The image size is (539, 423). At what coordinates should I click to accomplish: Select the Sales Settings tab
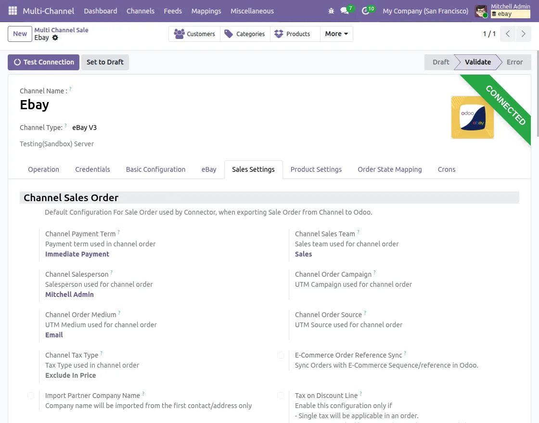tap(253, 169)
